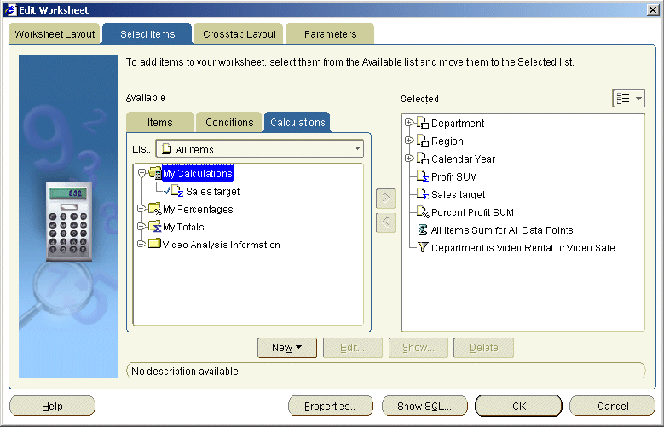Collapse the My Calculations tree node
Viewport: 664px width, 427px height.
pos(141,173)
